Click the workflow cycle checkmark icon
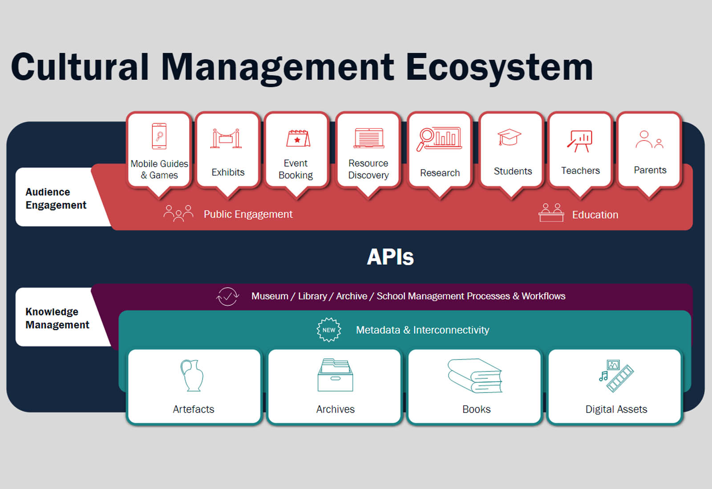 point(227,296)
